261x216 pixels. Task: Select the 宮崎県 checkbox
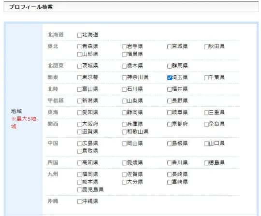tap(170, 182)
